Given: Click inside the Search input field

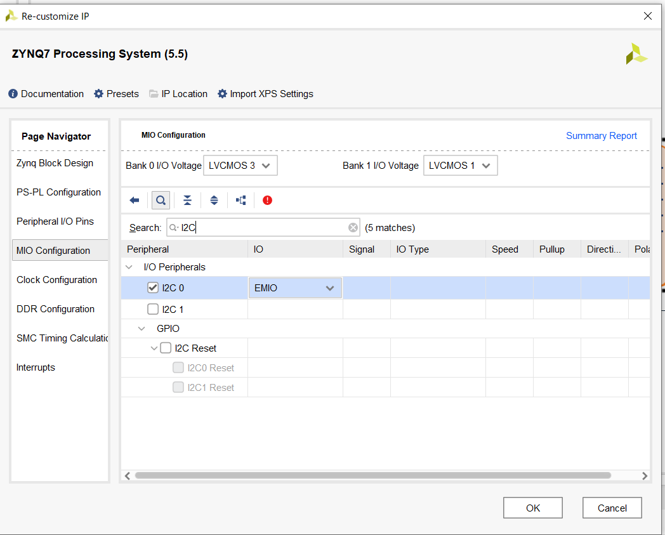Looking at the screenshot, I should click(x=263, y=228).
